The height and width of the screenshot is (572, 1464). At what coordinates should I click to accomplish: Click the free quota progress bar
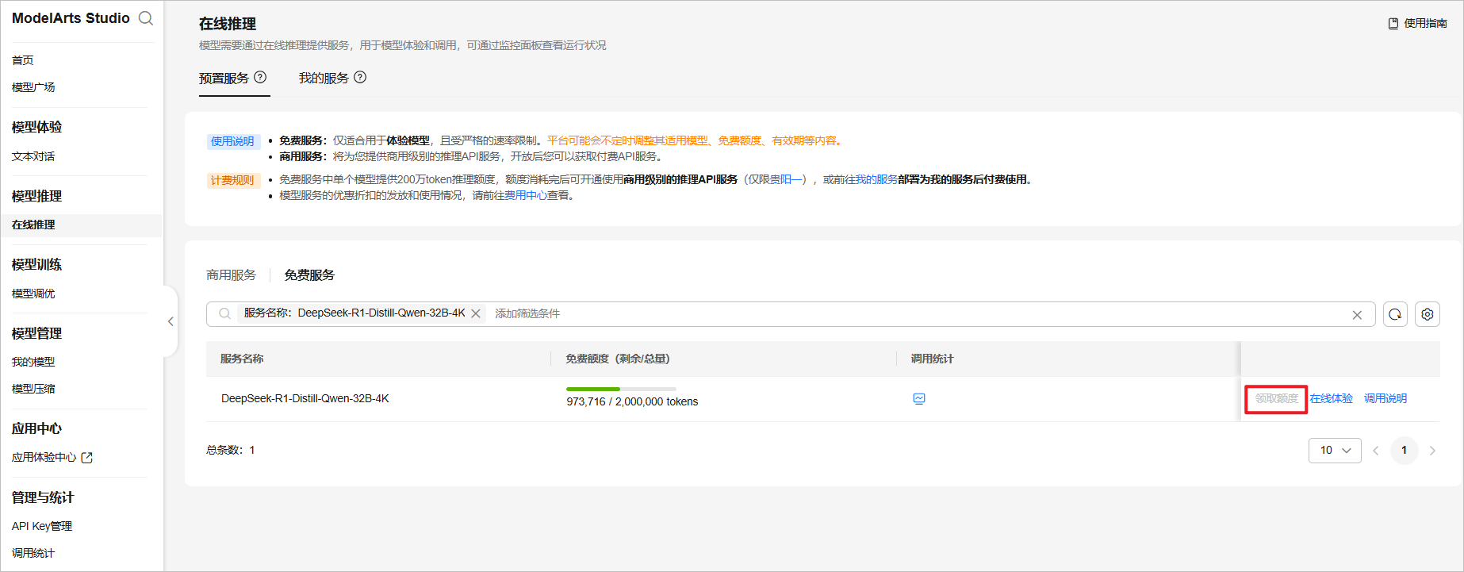click(x=621, y=389)
